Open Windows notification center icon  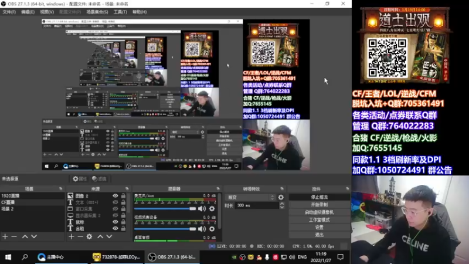coord(341,257)
